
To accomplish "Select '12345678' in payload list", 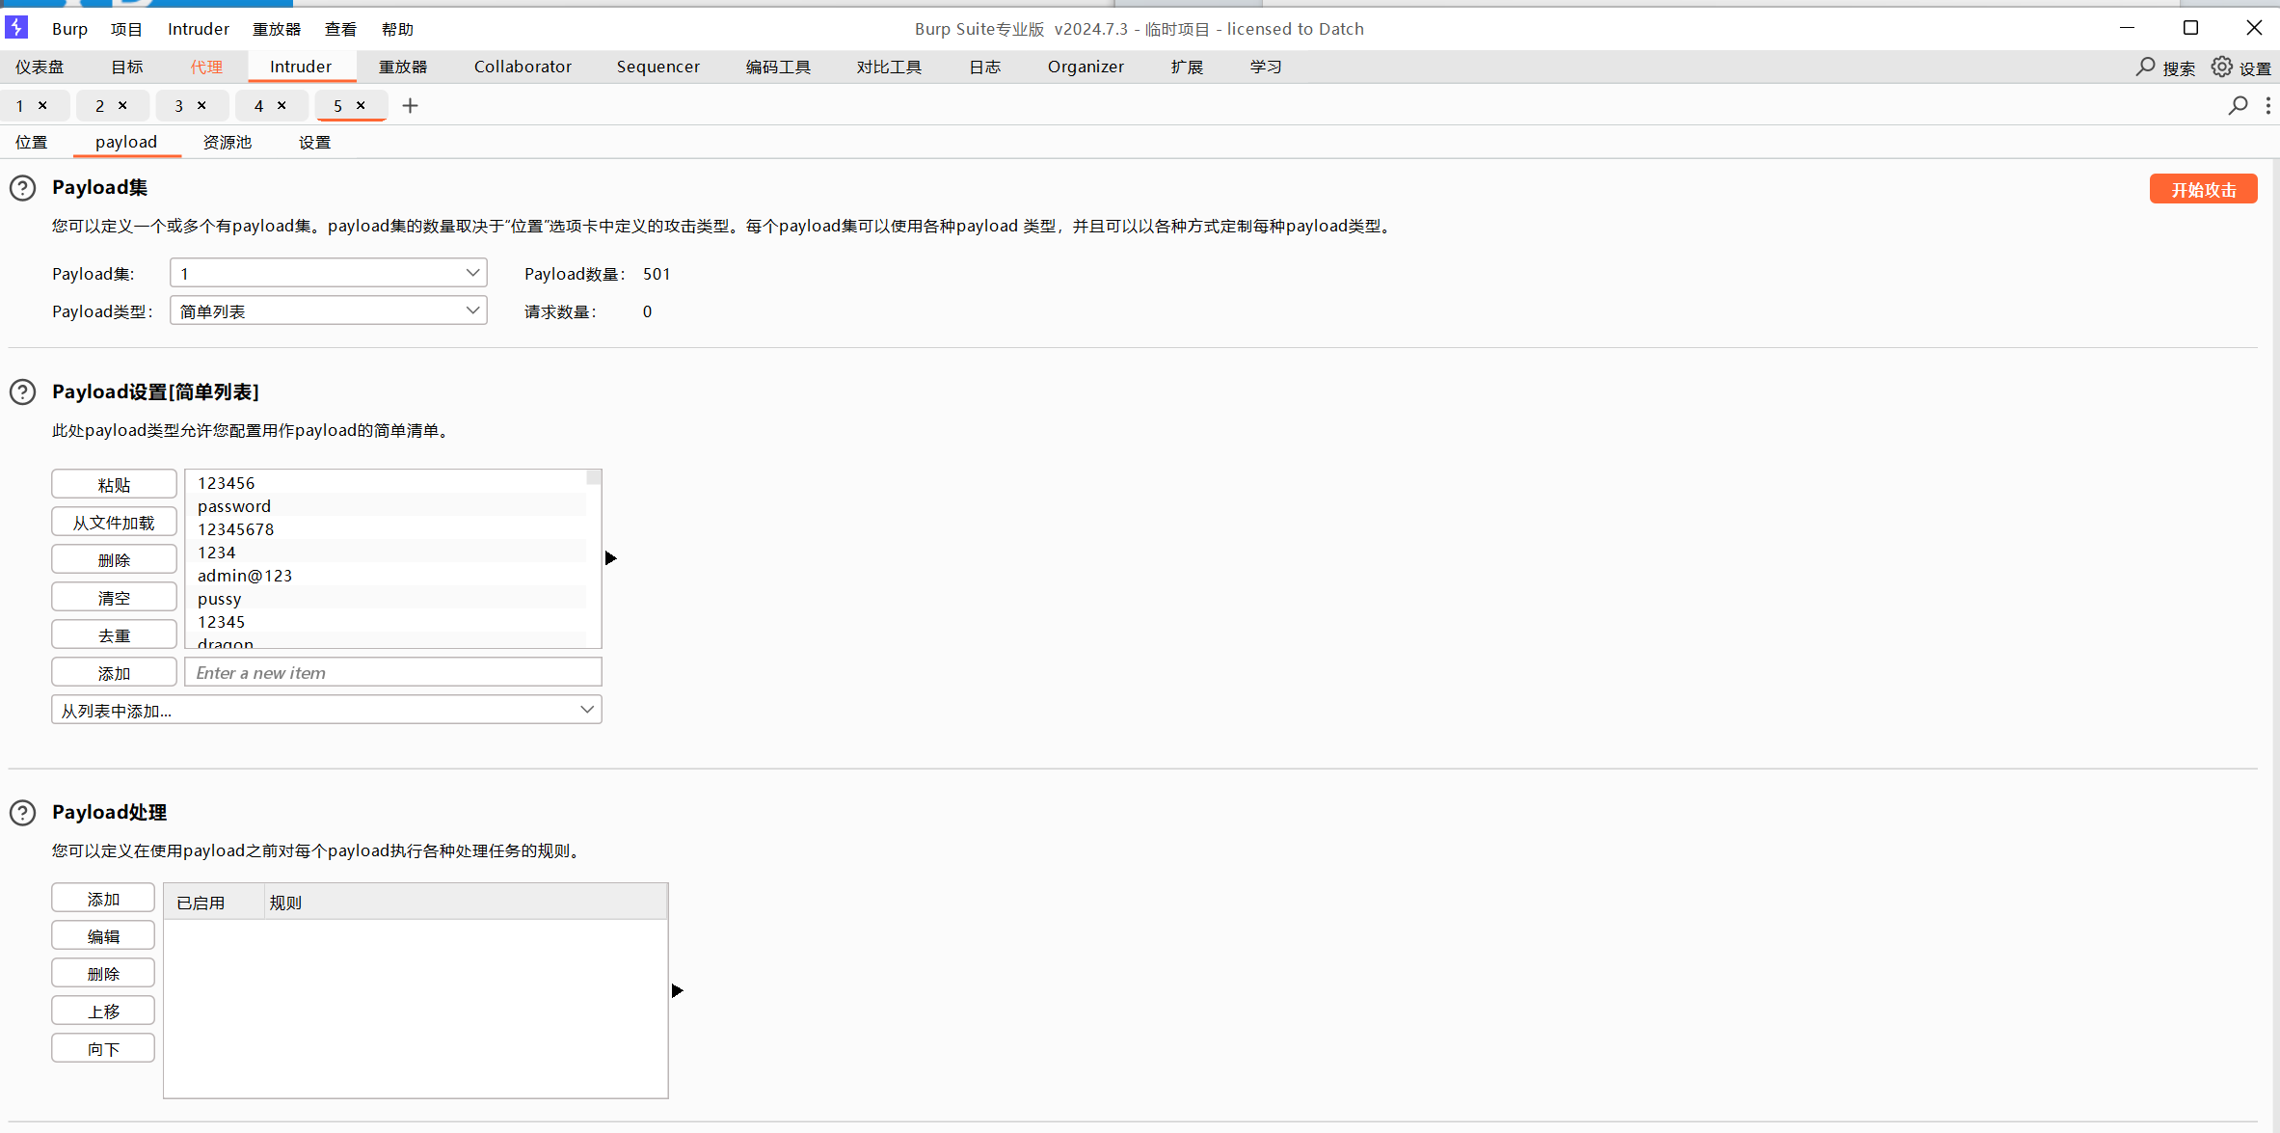I will coord(386,529).
